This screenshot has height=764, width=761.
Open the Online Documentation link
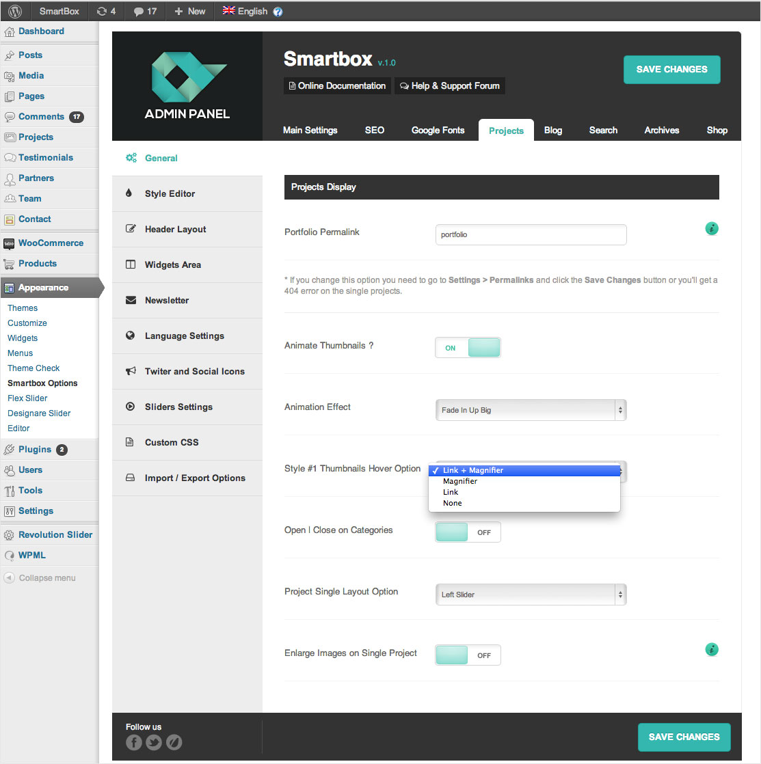click(337, 86)
